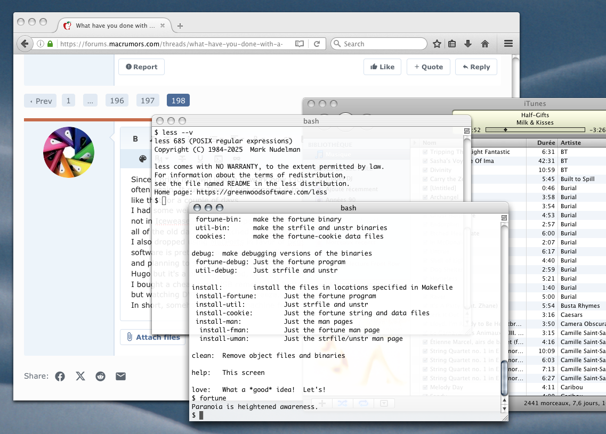Share thread on Reddit
Image resolution: width=606 pixels, height=434 pixels.
[101, 376]
